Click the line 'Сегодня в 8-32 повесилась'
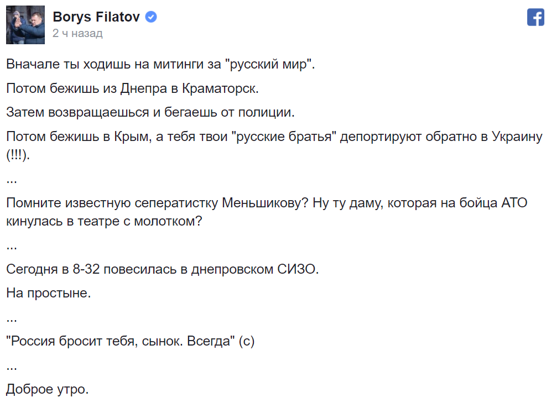This screenshot has width=557, height=413. [x=162, y=270]
